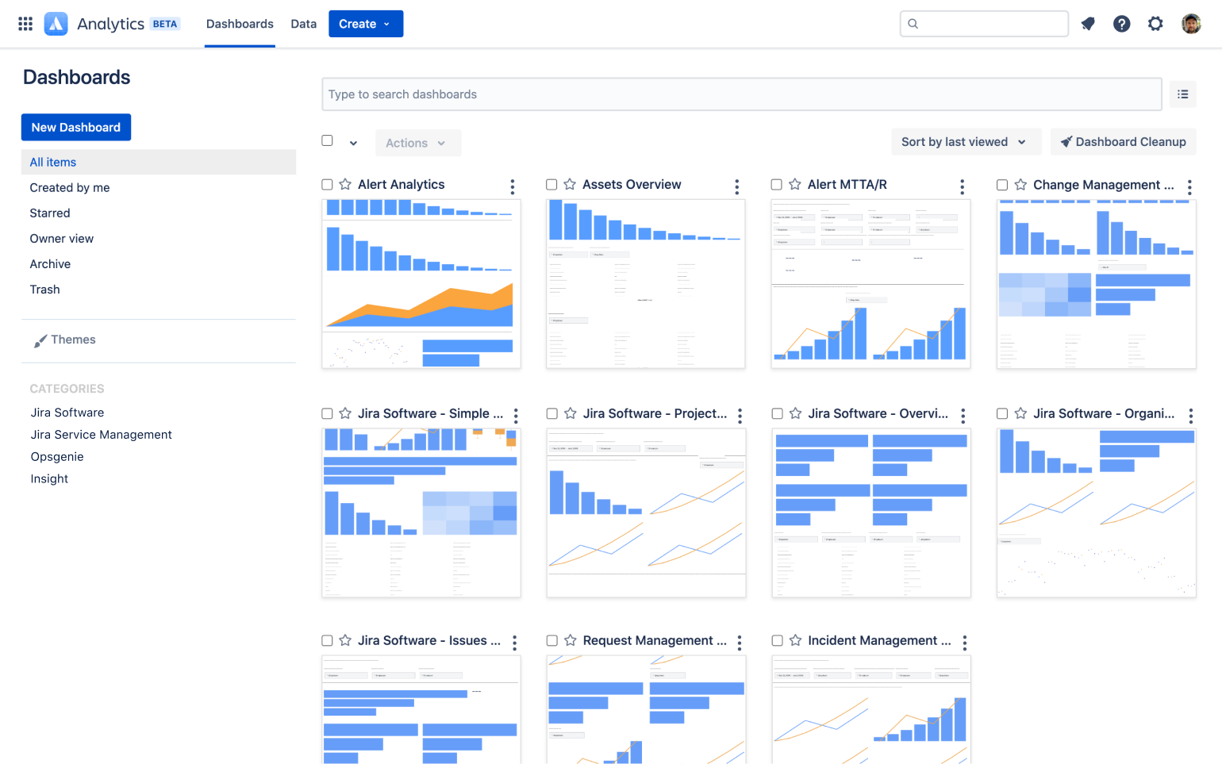
Task: Star the Change Management dashboard
Action: pyautogui.click(x=1020, y=185)
